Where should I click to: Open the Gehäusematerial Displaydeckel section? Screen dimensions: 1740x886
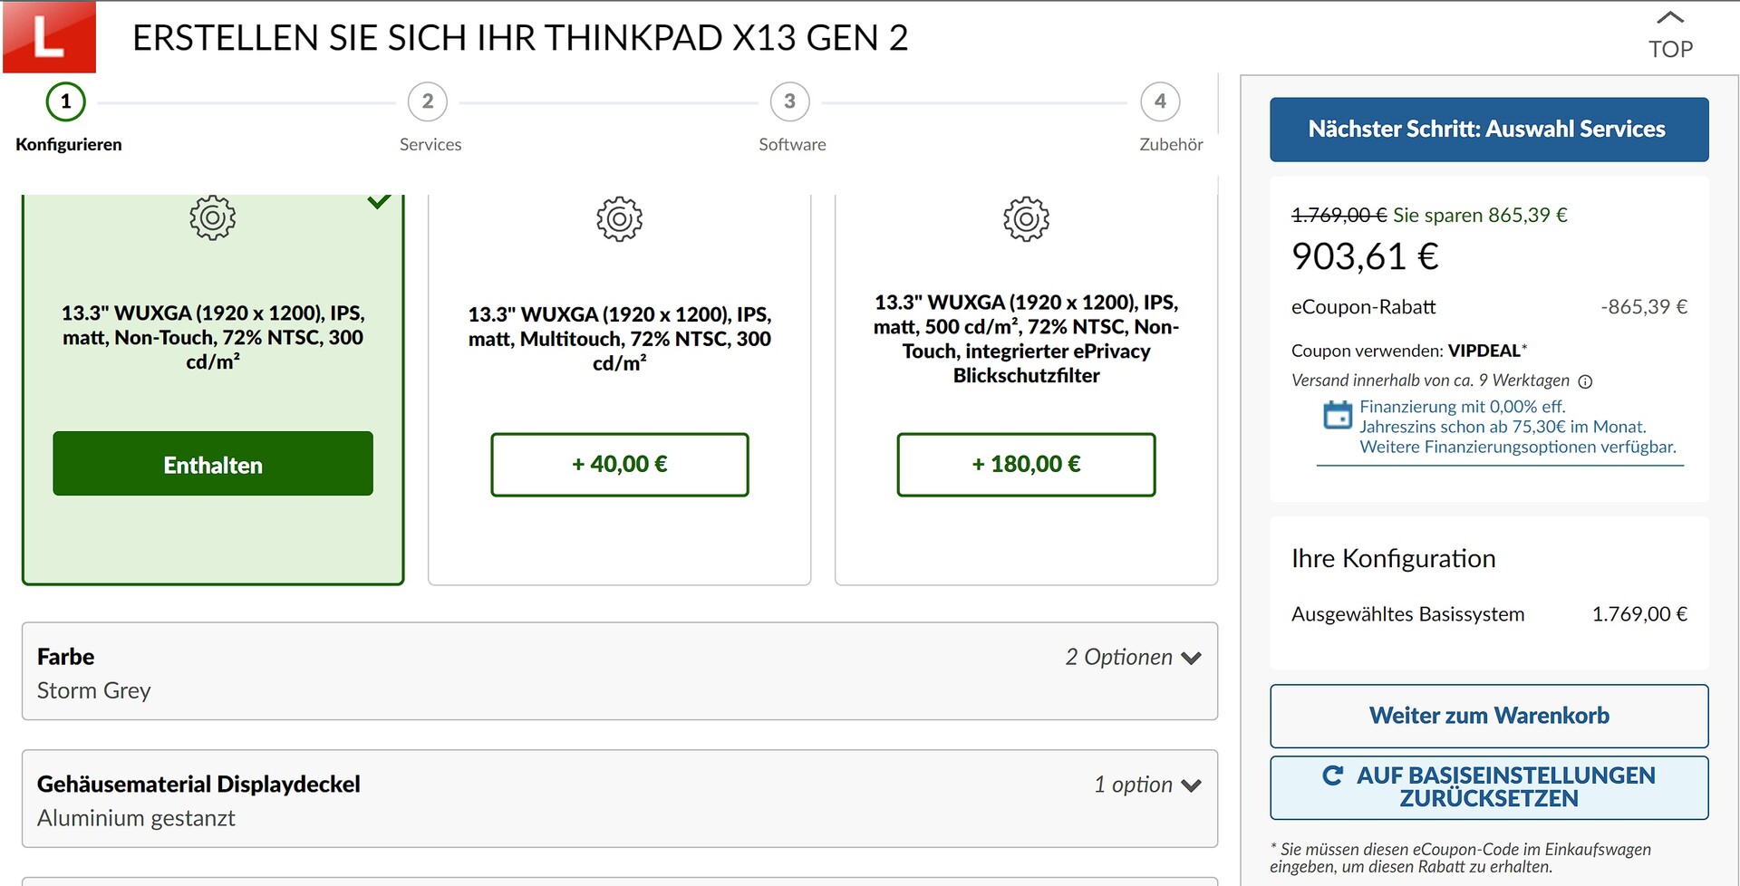point(620,798)
